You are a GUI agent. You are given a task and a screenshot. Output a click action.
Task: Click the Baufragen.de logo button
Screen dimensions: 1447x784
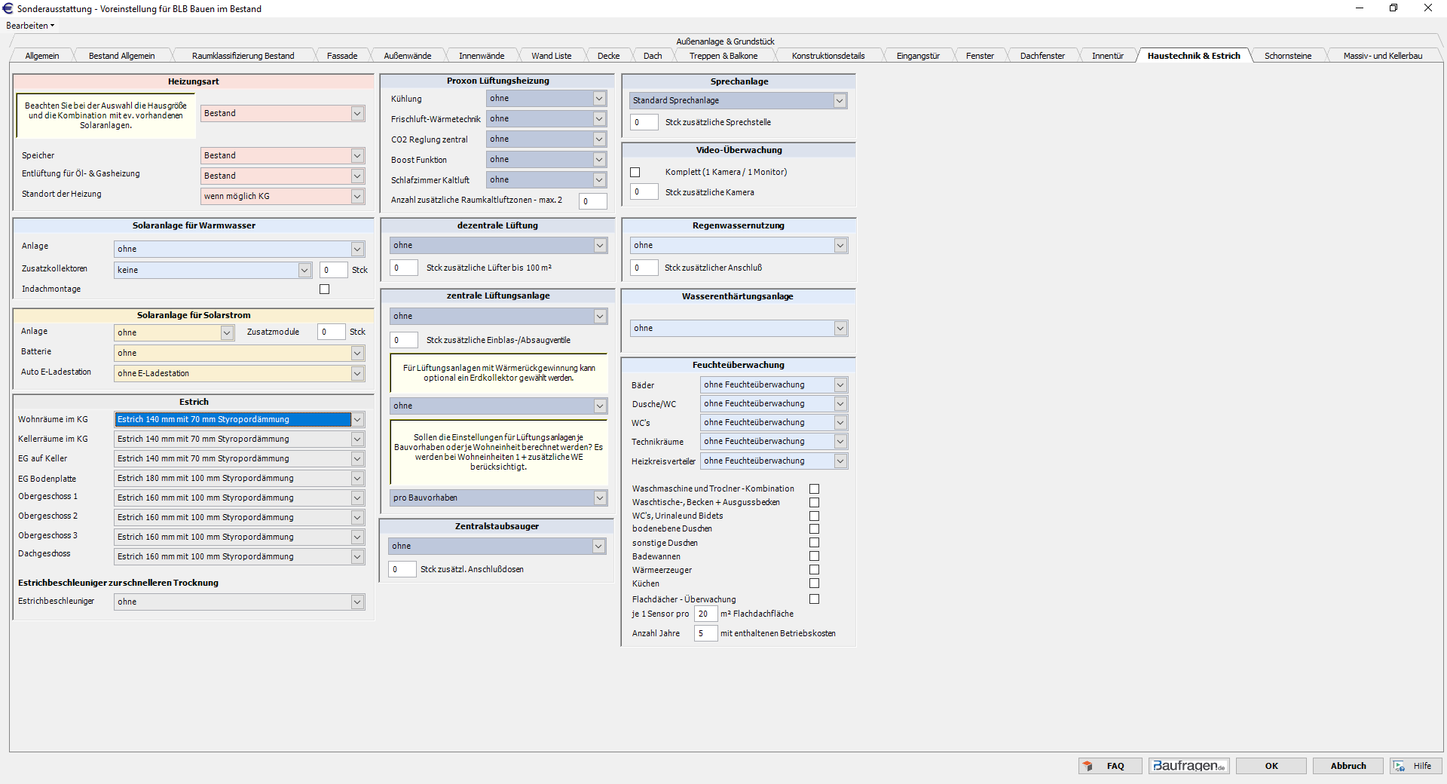click(1188, 766)
